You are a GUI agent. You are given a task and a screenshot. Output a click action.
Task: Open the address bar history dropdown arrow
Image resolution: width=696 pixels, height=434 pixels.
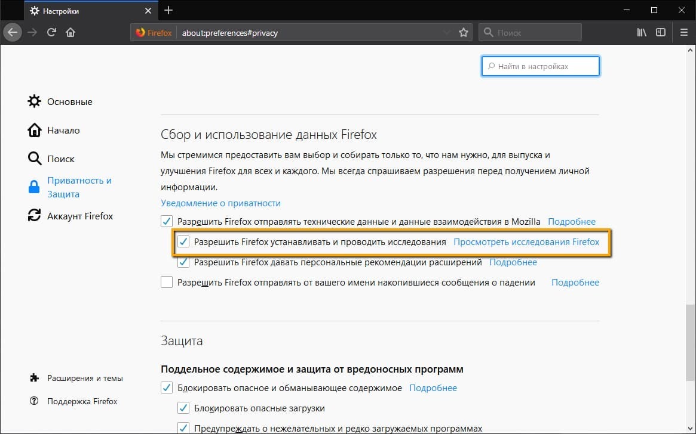[447, 32]
